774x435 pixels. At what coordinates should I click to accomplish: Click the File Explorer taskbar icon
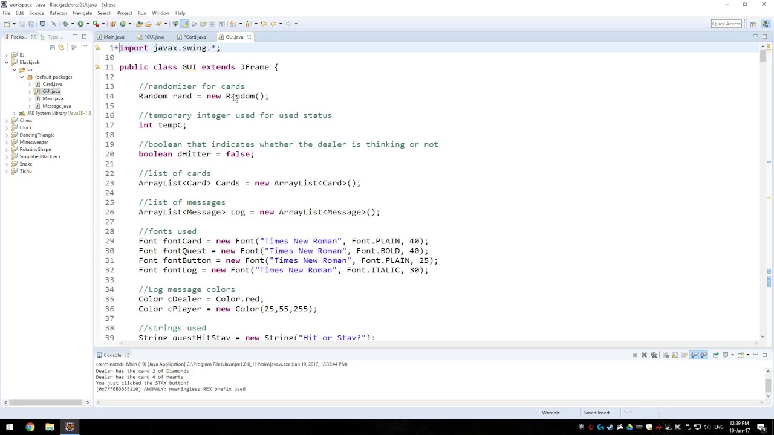coord(50,427)
